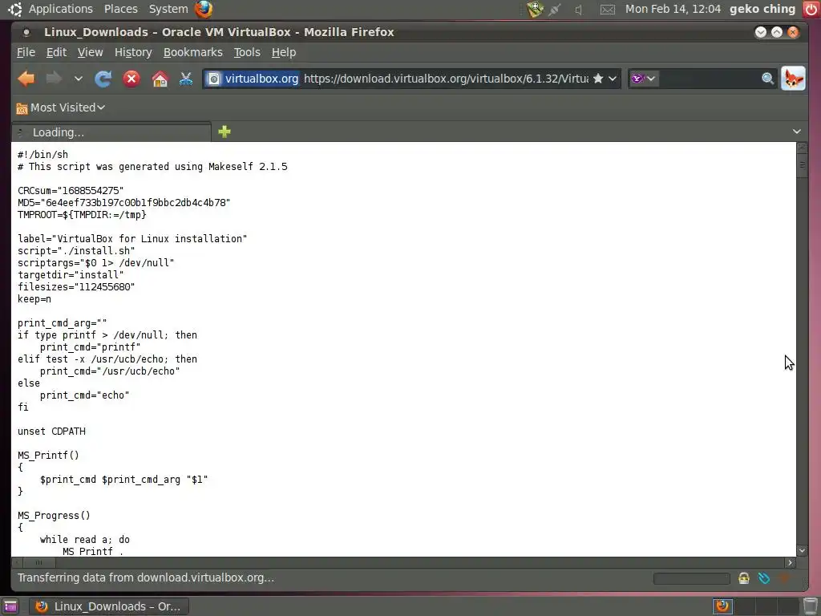821x616 pixels.
Task: Select the Loading... tab
Action: pos(111,132)
